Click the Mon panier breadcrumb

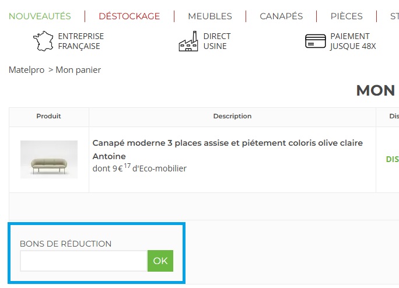coord(78,70)
